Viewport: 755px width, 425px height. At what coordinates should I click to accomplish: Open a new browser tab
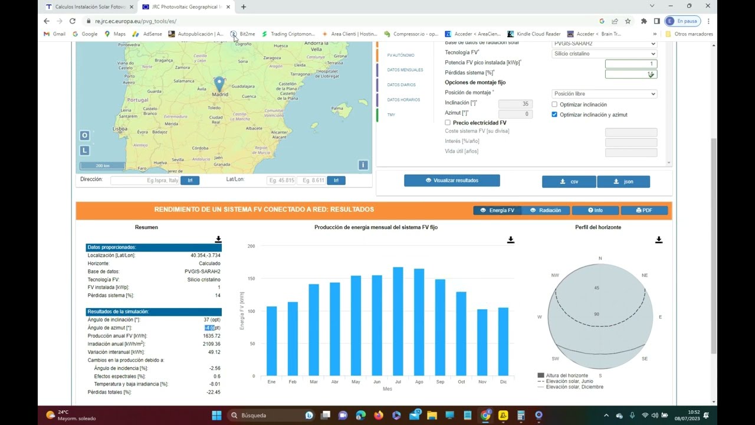point(244,6)
